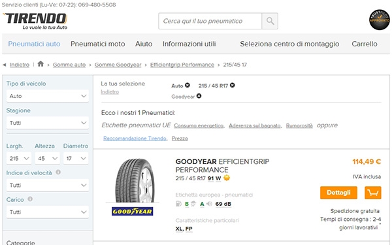Click the orange Dettagli button

pos(338,193)
